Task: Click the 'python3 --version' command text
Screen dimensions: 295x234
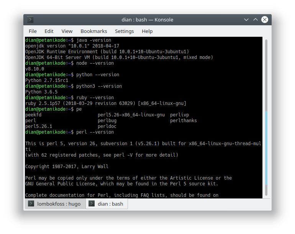Action: tap(99, 86)
